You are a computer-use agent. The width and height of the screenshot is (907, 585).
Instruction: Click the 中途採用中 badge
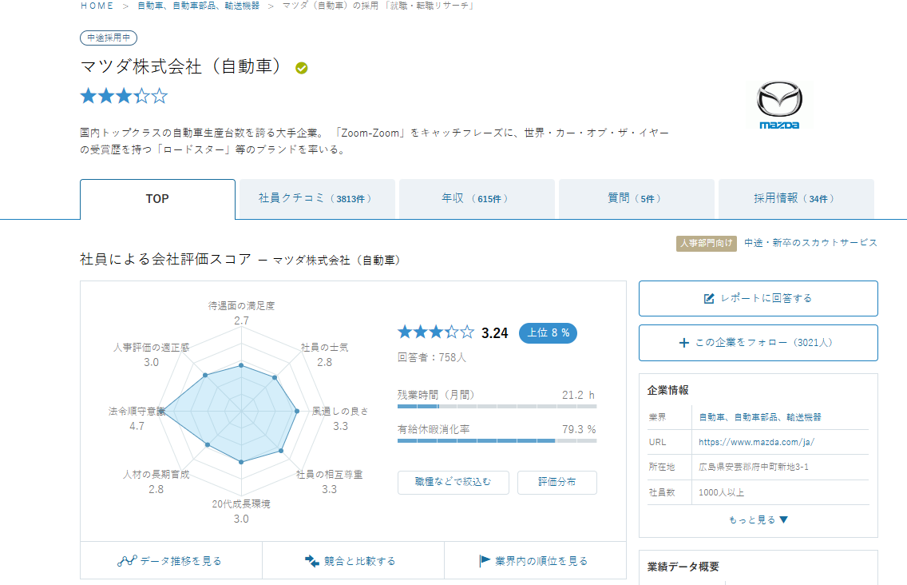pyautogui.click(x=109, y=38)
